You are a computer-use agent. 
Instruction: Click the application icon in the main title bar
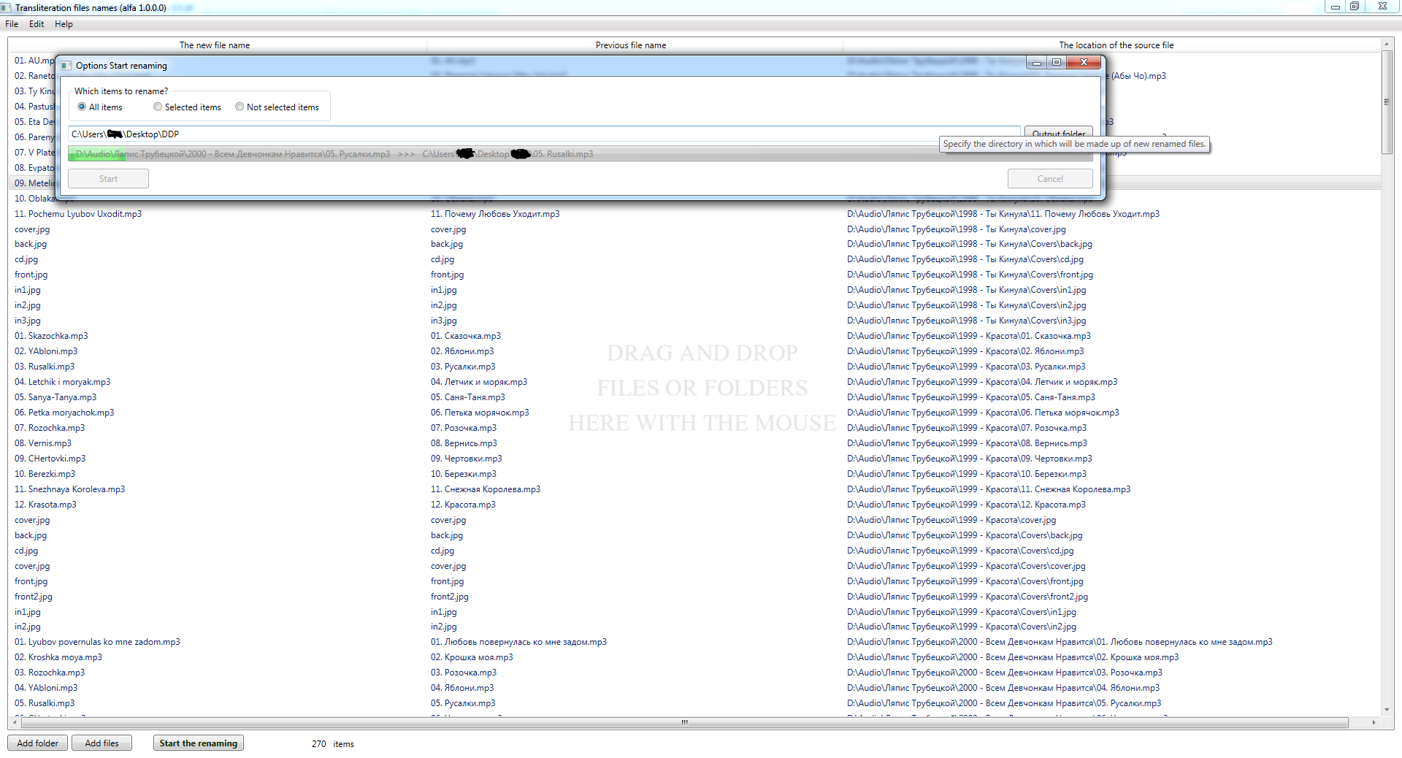pyautogui.click(x=7, y=7)
